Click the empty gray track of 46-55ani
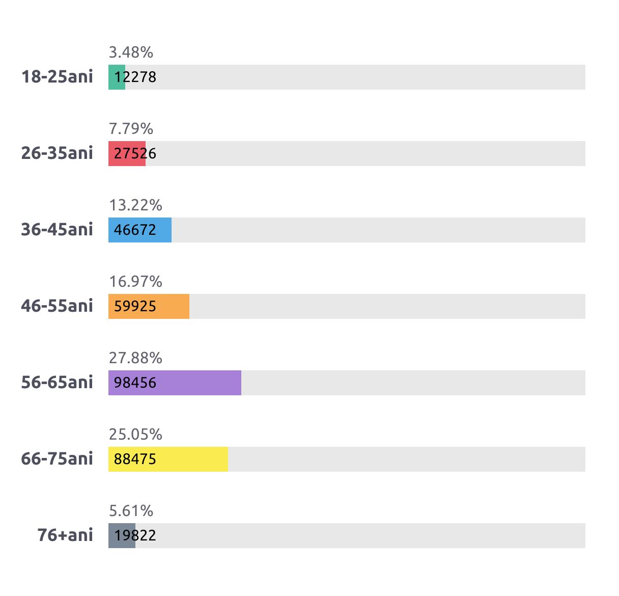This screenshot has width=619, height=596. (387, 306)
